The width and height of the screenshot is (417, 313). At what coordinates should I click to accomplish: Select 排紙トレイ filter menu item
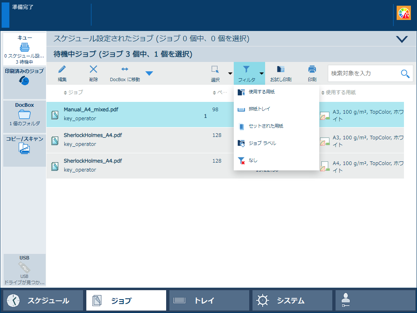click(x=277, y=109)
